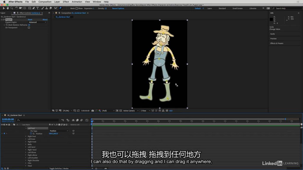Viewport: 303px width, 170px height.
Task: Select the Eraser tool
Action: [51, 8]
